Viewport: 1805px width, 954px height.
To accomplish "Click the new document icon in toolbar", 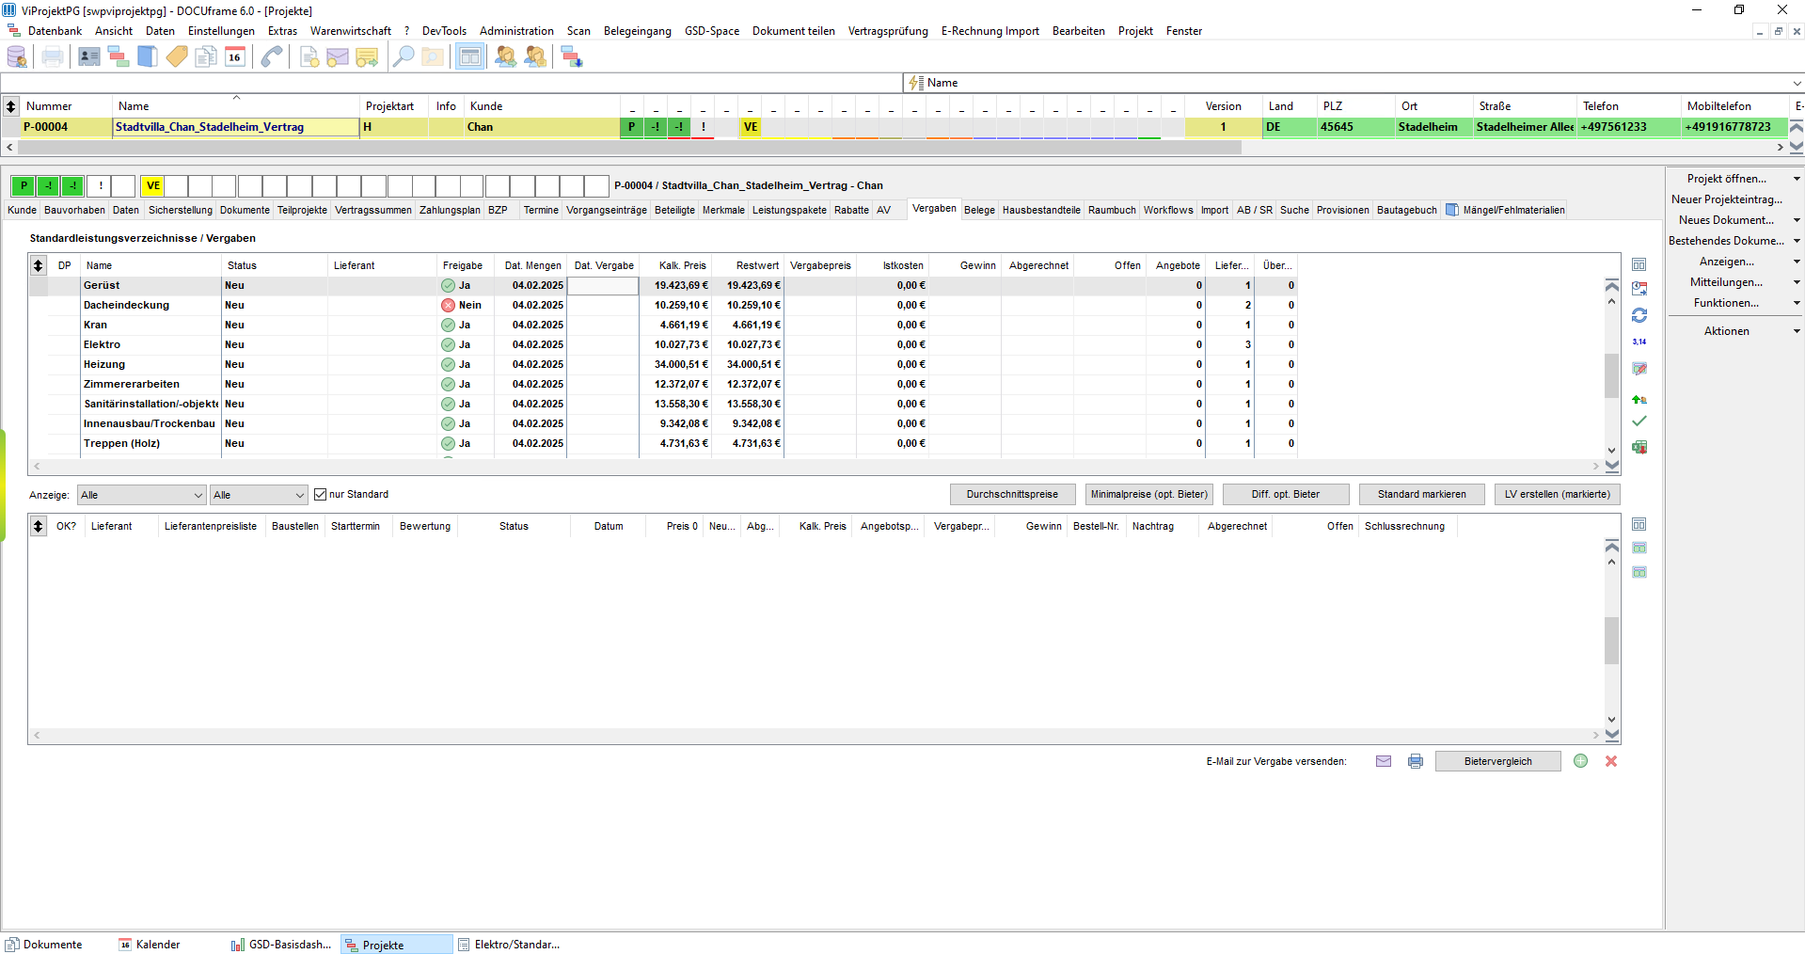I will [309, 57].
